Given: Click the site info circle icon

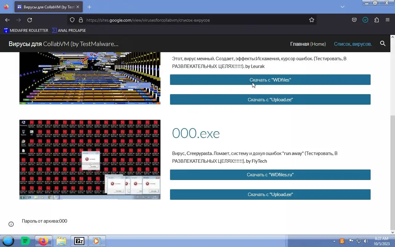Looking at the screenshot, I should (x=11, y=224).
